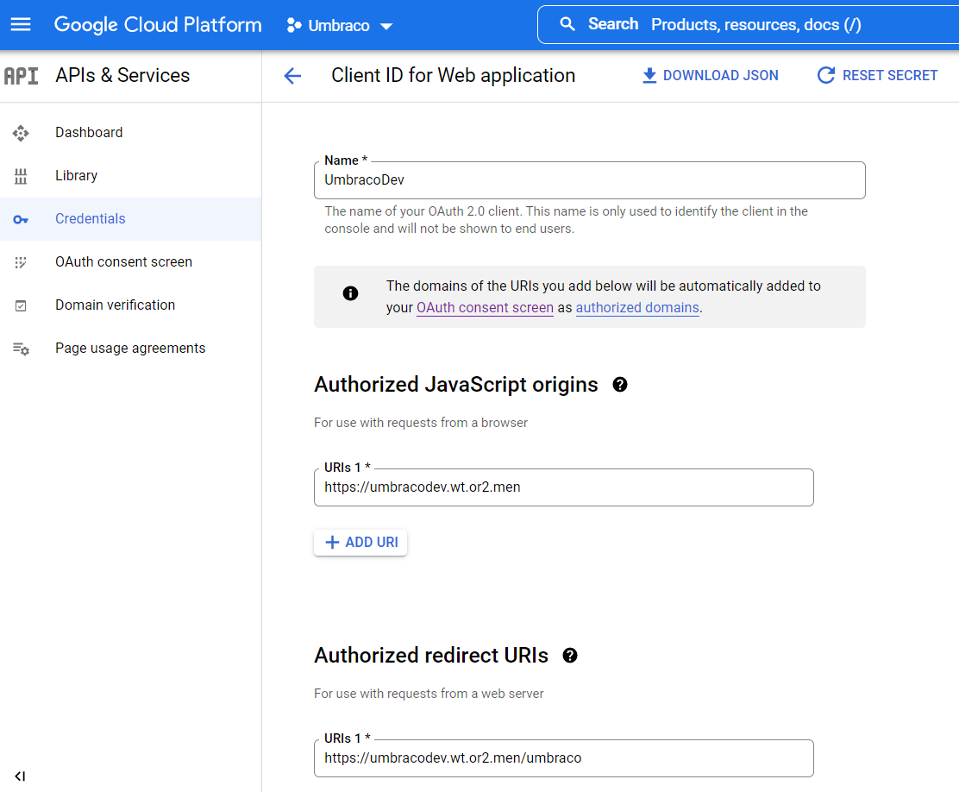Click the back arrow icon
The height and width of the screenshot is (792, 959).
pyautogui.click(x=292, y=76)
